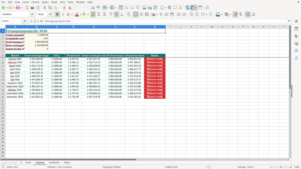Copy selection using Copy icon

pyautogui.click(x=50, y=8)
